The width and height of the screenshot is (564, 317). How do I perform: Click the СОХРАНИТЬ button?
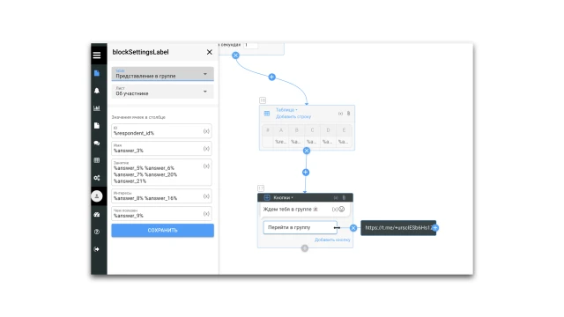[x=162, y=231]
